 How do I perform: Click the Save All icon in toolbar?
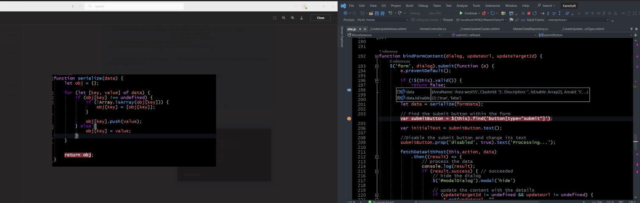(x=382, y=13)
